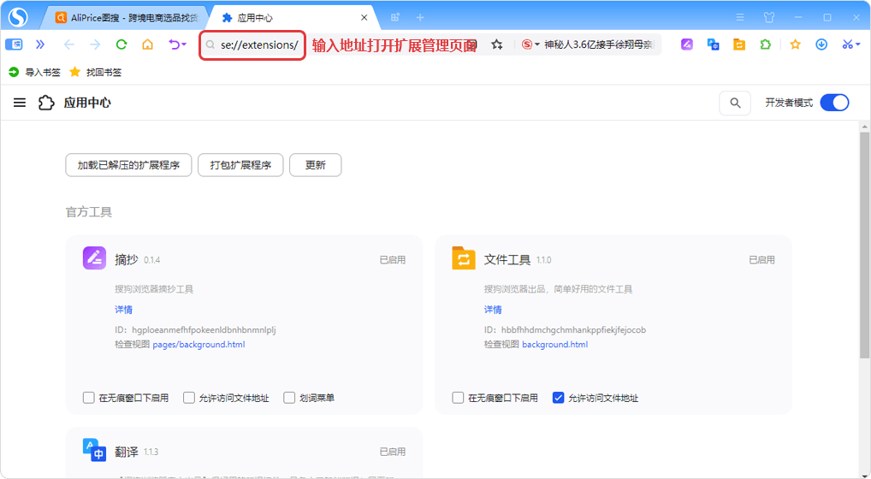Viewport: 871px width, 479px height.
Task: Bookmark this page with the star icon
Action: click(496, 44)
